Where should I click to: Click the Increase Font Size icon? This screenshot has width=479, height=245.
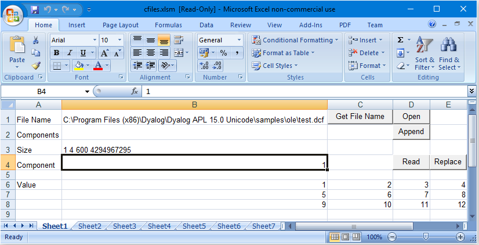(x=105, y=53)
